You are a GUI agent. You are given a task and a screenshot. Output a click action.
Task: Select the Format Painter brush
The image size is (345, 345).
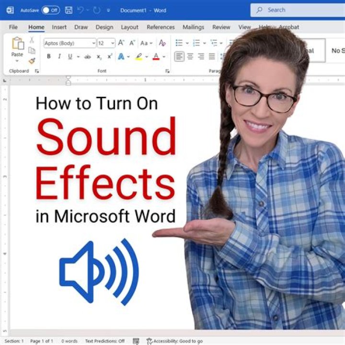click(x=32, y=61)
